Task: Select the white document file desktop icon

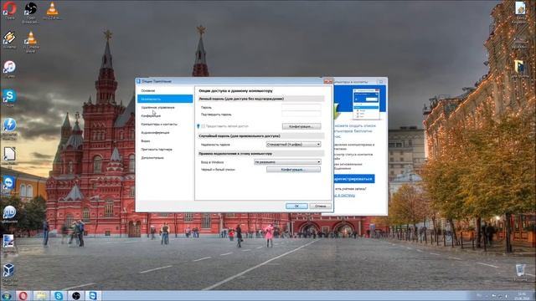Action: pyautogui.click(x=9, y=156)
